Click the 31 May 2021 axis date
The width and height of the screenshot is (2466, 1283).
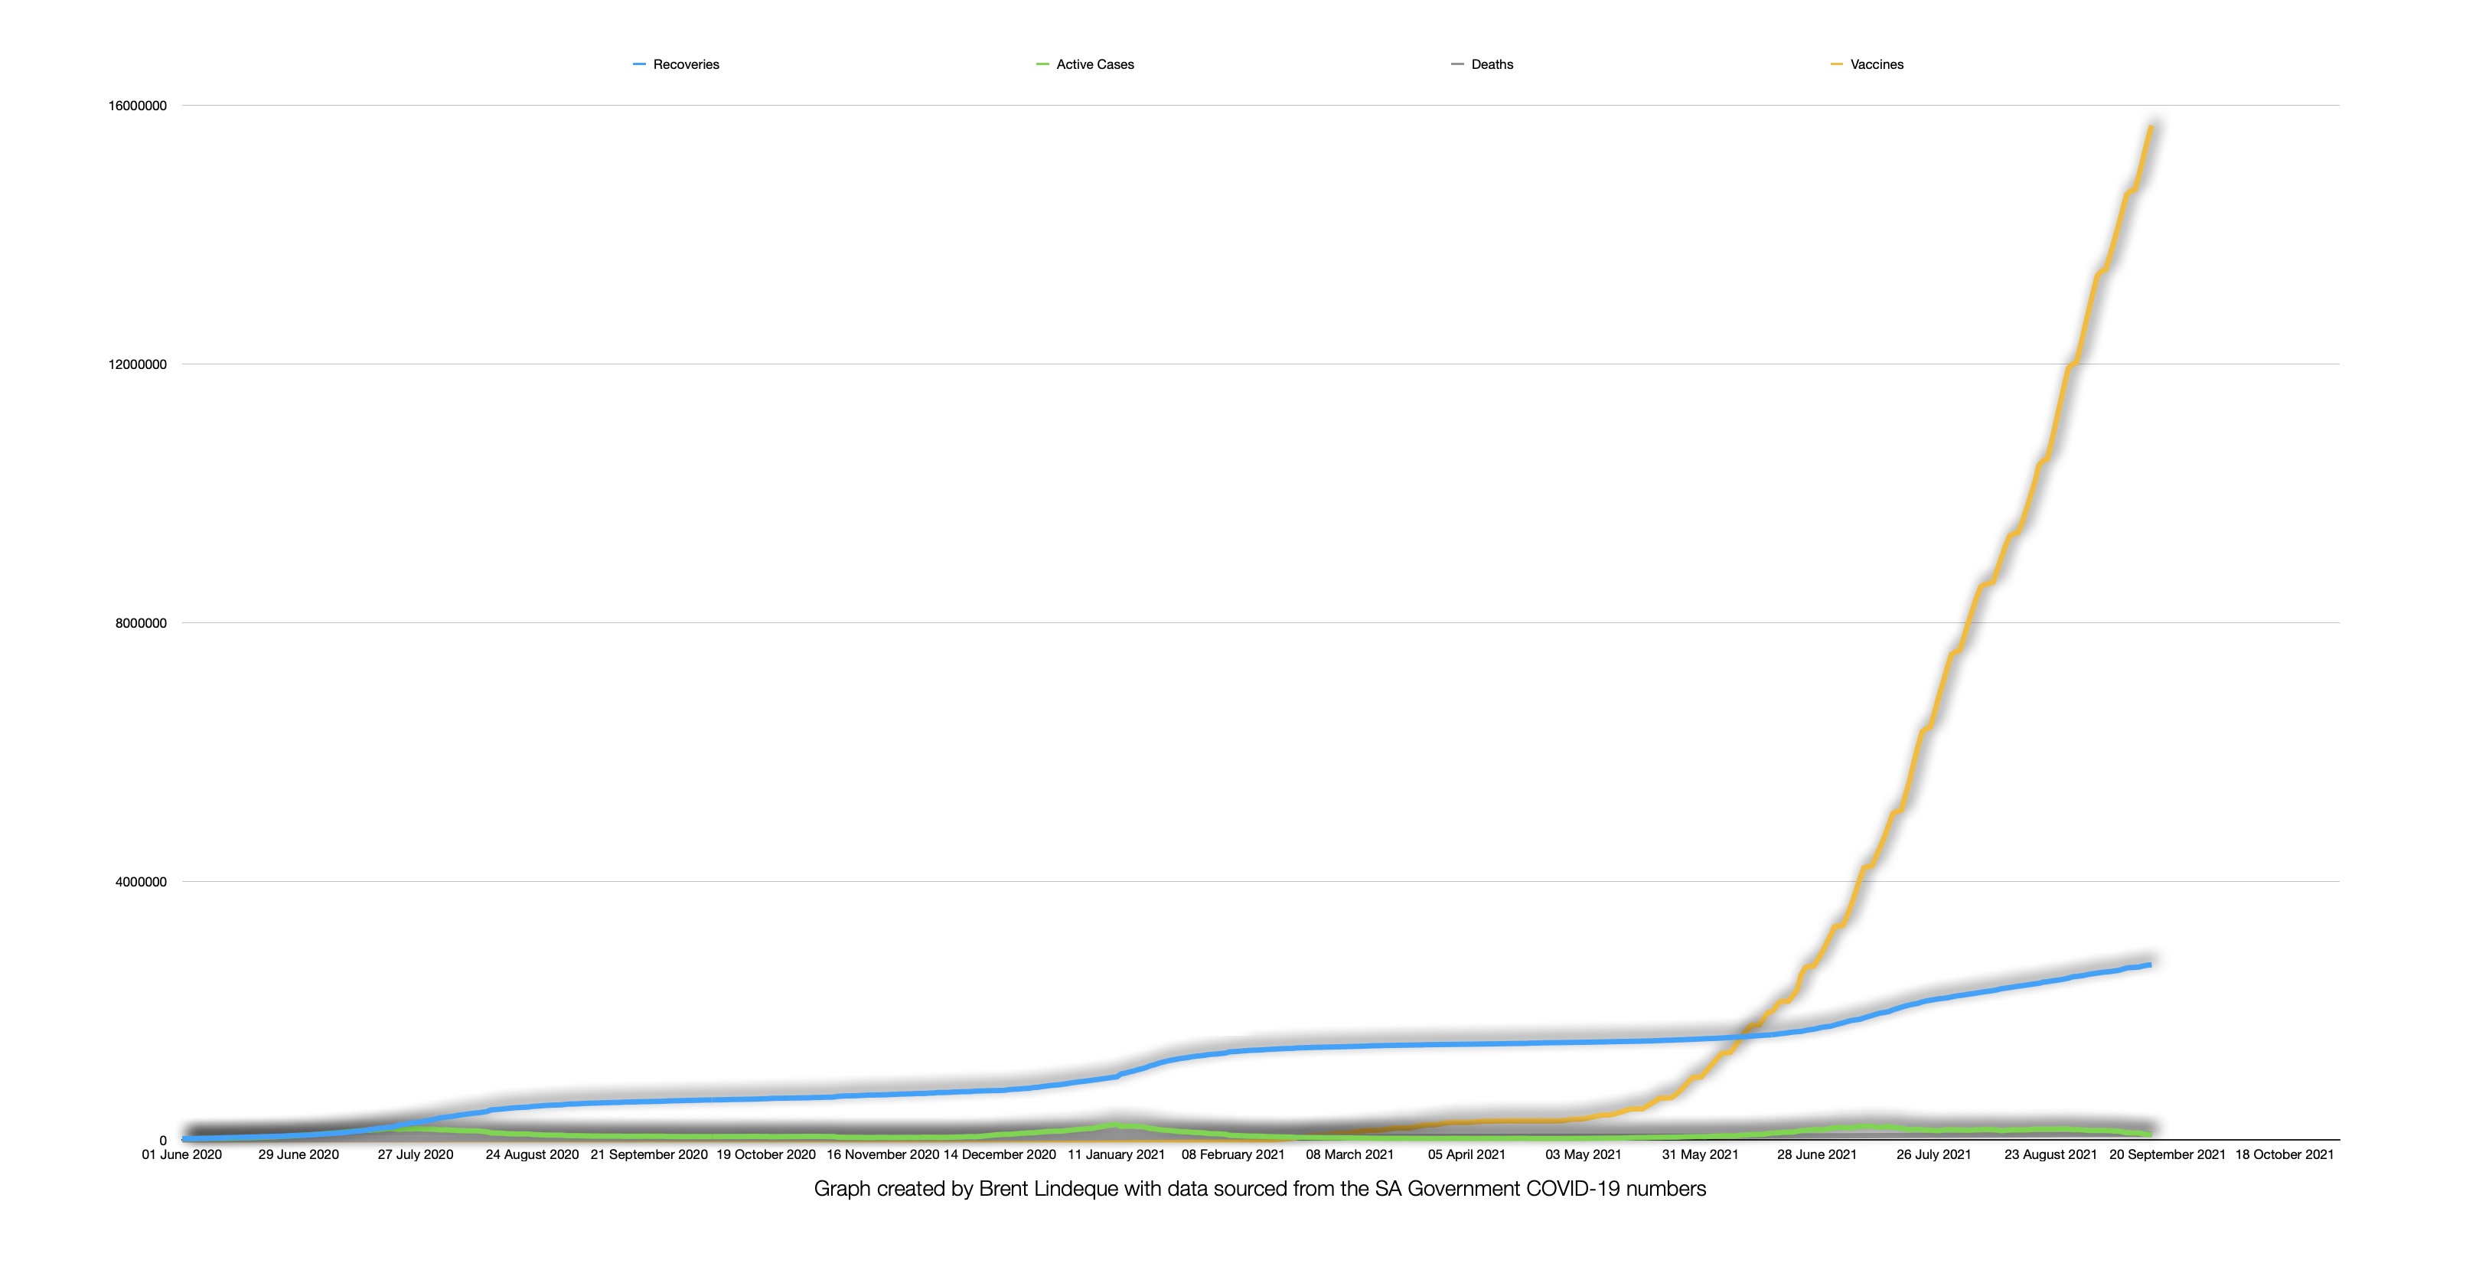(1700, 1154)
